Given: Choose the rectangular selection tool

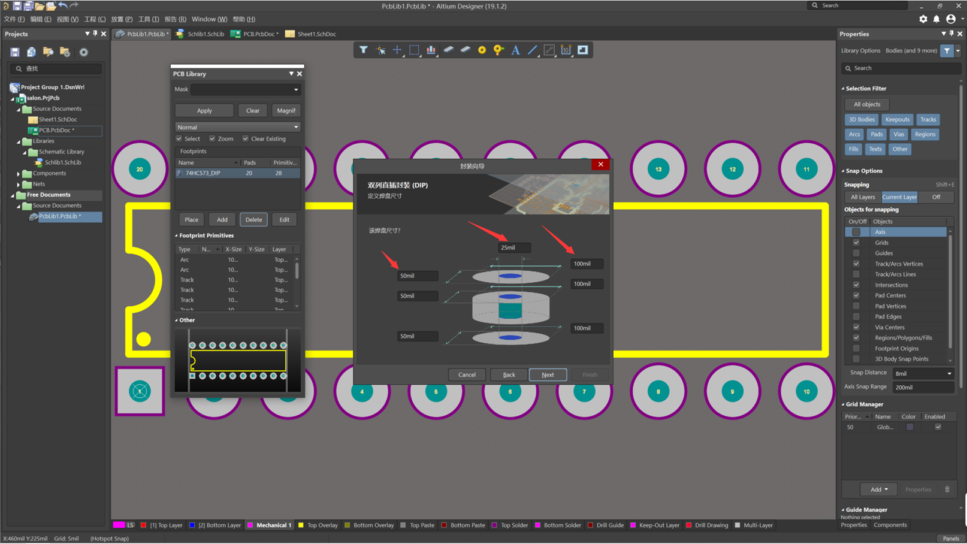Looking at the screenshot, I should tap(414, 50).
